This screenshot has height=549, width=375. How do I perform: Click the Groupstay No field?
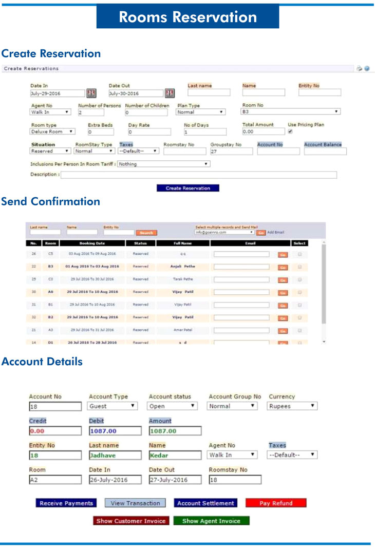tap(232, 152)
